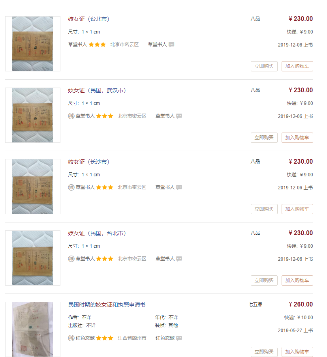Open chat bubble in 民国，武汉市 listing

click(179, 116)
